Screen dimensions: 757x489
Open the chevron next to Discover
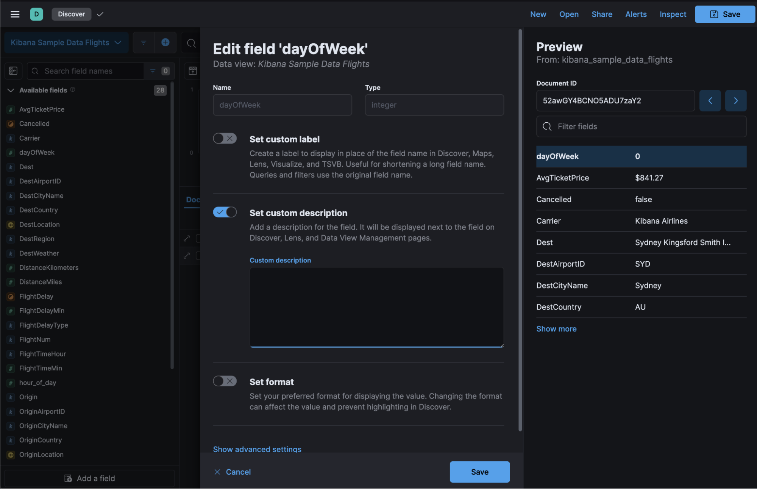pos(100,14)
